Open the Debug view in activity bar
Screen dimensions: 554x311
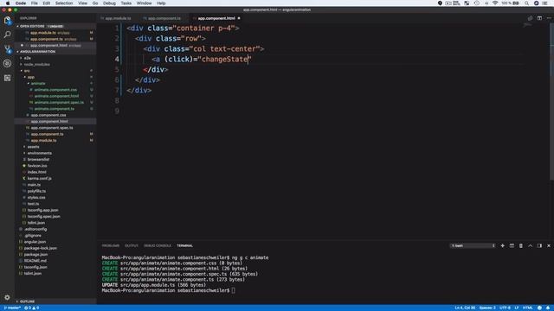point(7,63)
